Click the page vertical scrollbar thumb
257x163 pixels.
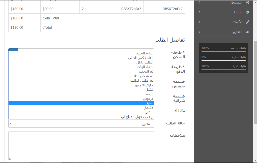255,82
